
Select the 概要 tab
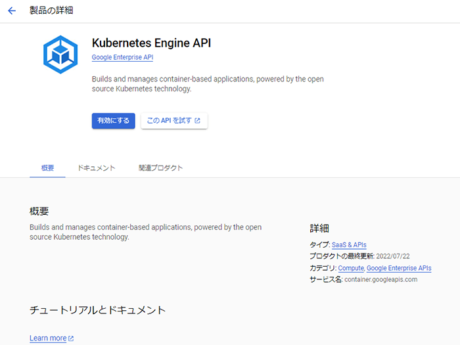point(47,168)
